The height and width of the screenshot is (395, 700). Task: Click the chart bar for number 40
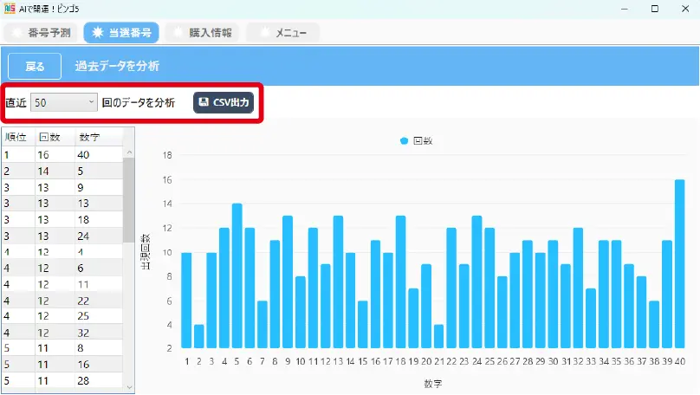pos(679,264)
